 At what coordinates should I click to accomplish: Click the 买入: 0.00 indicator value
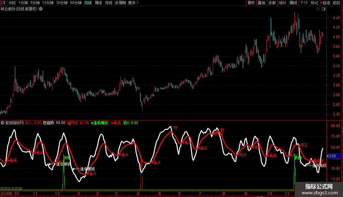pos(33,123)
